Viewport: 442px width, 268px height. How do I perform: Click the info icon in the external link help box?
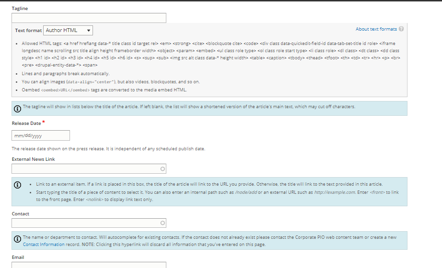click(x=18, y=185)
